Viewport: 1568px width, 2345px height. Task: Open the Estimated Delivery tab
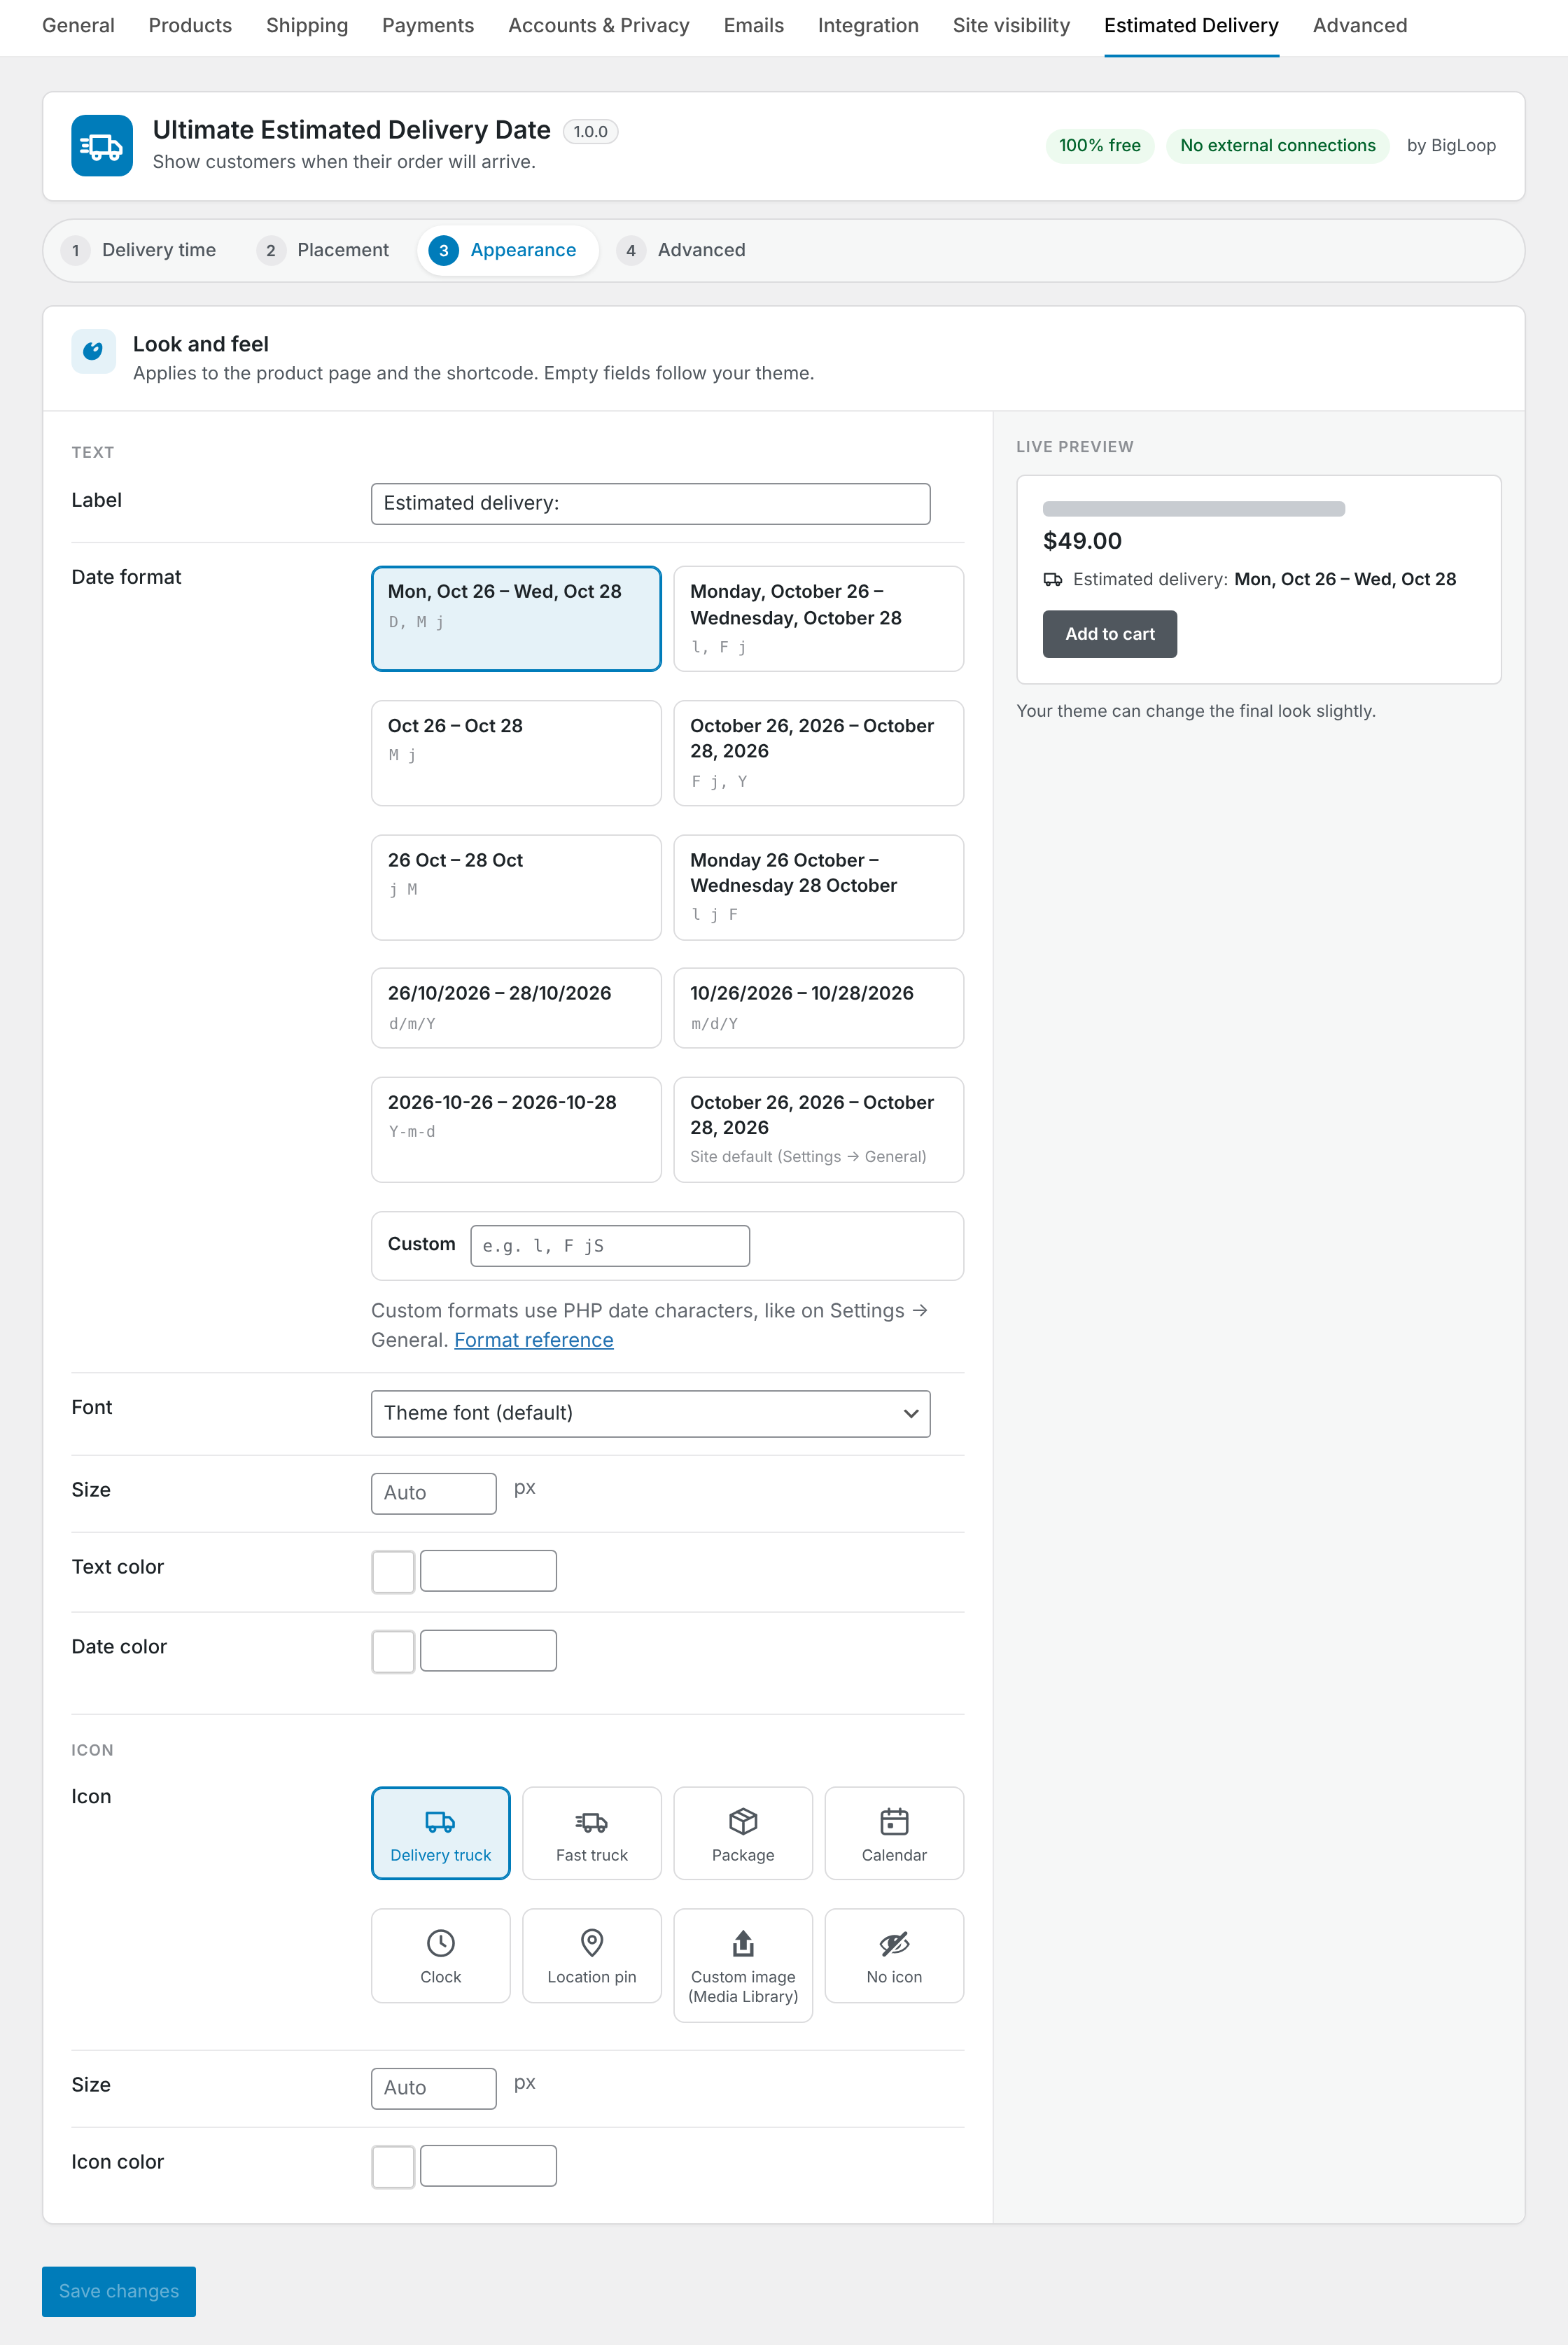pos(1191,26)
